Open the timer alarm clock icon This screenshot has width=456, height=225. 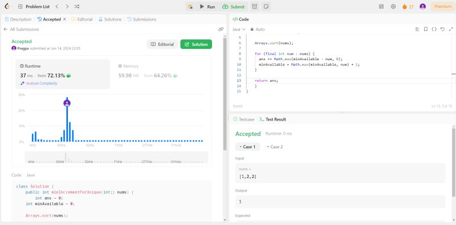click(x=254, y=6)
